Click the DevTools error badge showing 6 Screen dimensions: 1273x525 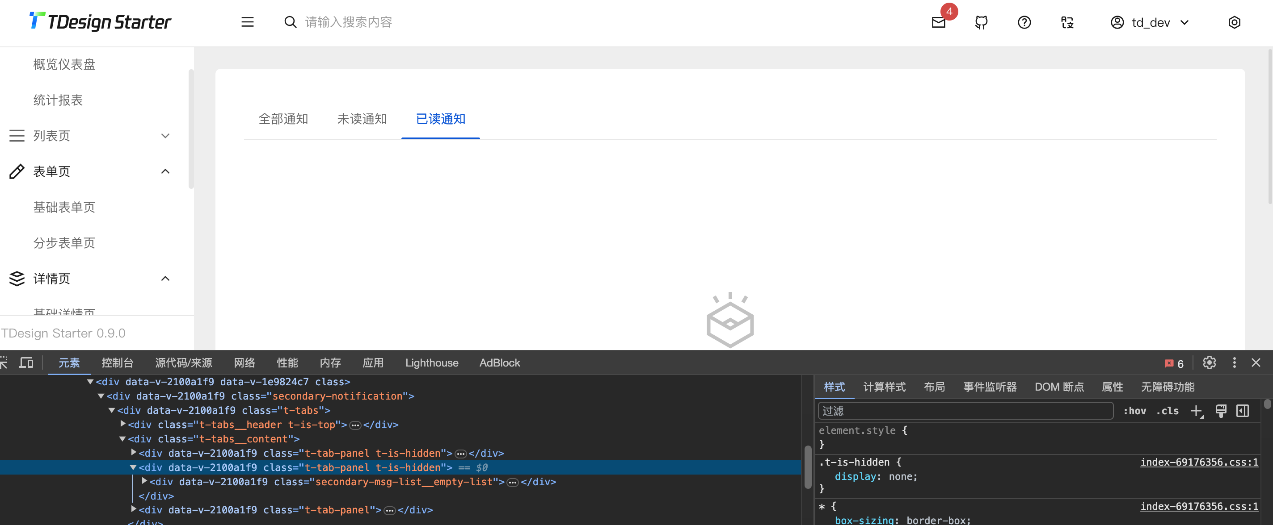tap(1174, 363)
